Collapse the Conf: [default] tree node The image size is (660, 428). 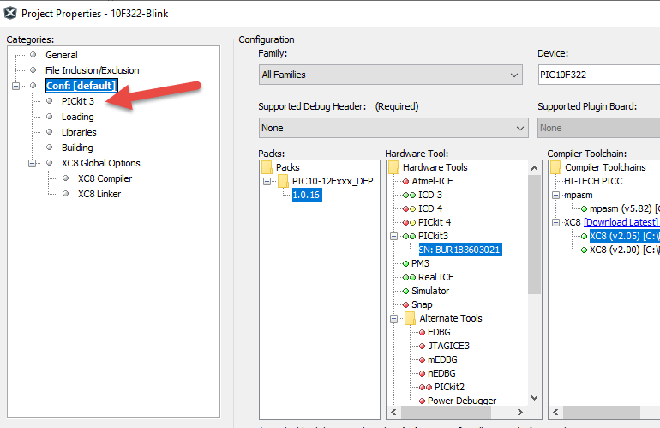16,86
